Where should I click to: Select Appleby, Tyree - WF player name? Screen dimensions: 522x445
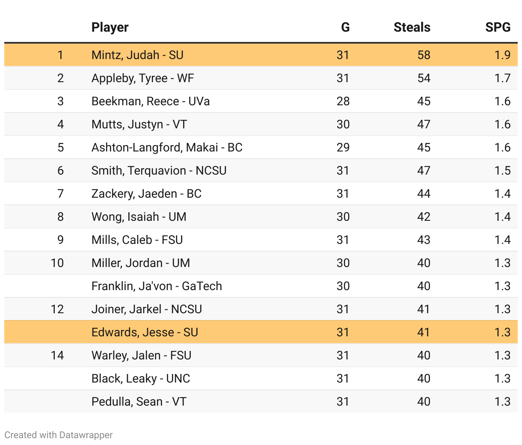coord(142,78)
